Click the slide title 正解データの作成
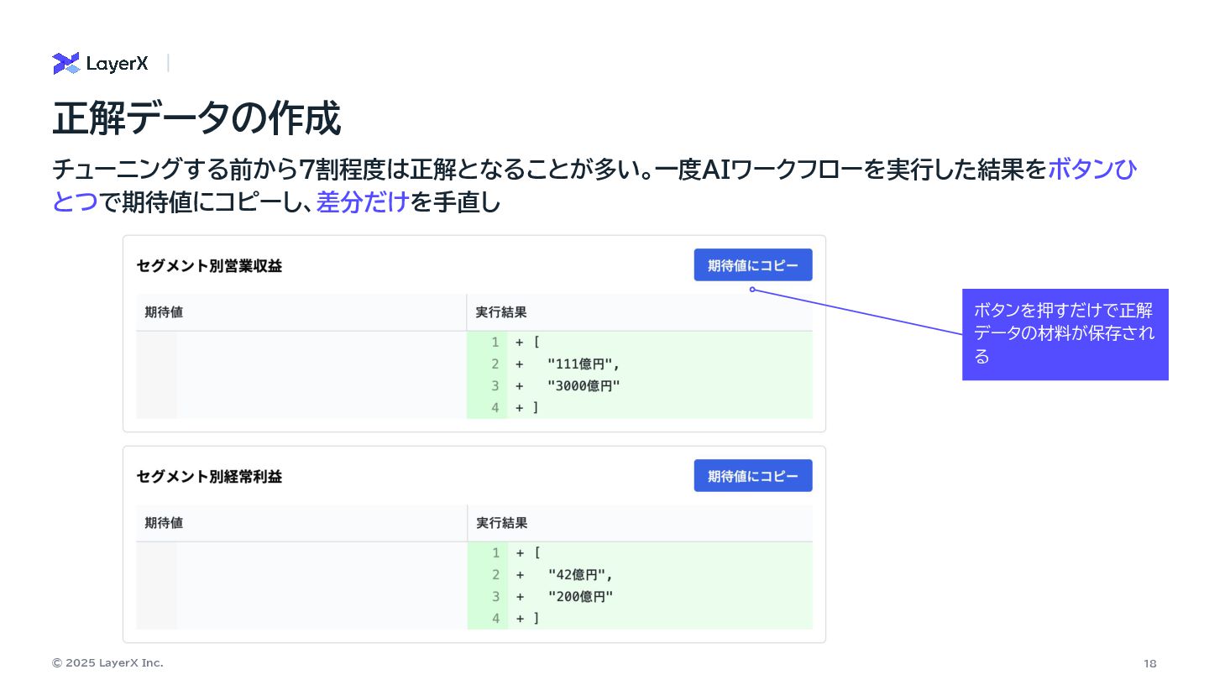 coord(196,118)
